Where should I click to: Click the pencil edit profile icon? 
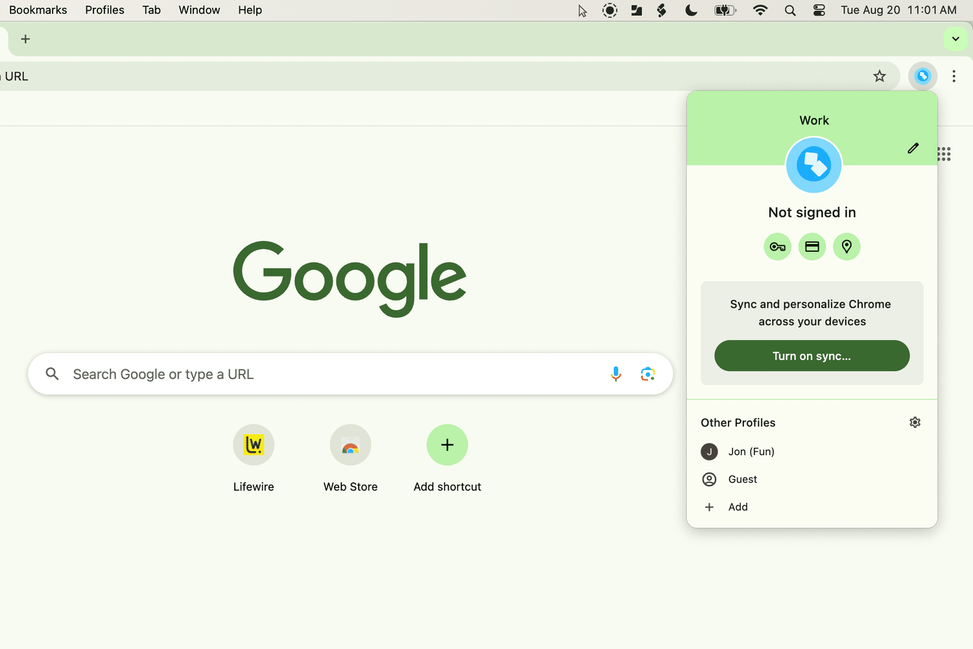click(913, 148)
